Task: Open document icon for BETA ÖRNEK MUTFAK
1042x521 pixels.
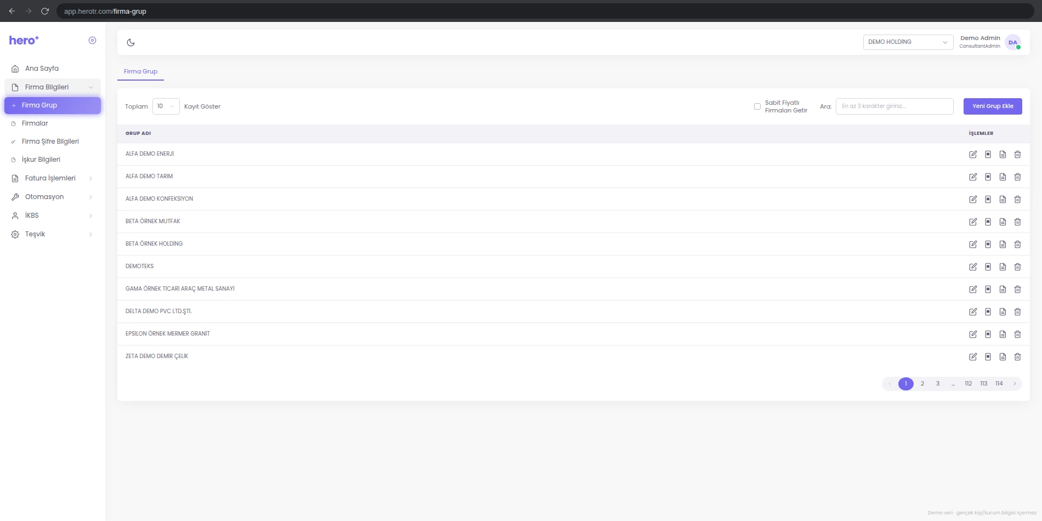Action: coord(1003,222)
